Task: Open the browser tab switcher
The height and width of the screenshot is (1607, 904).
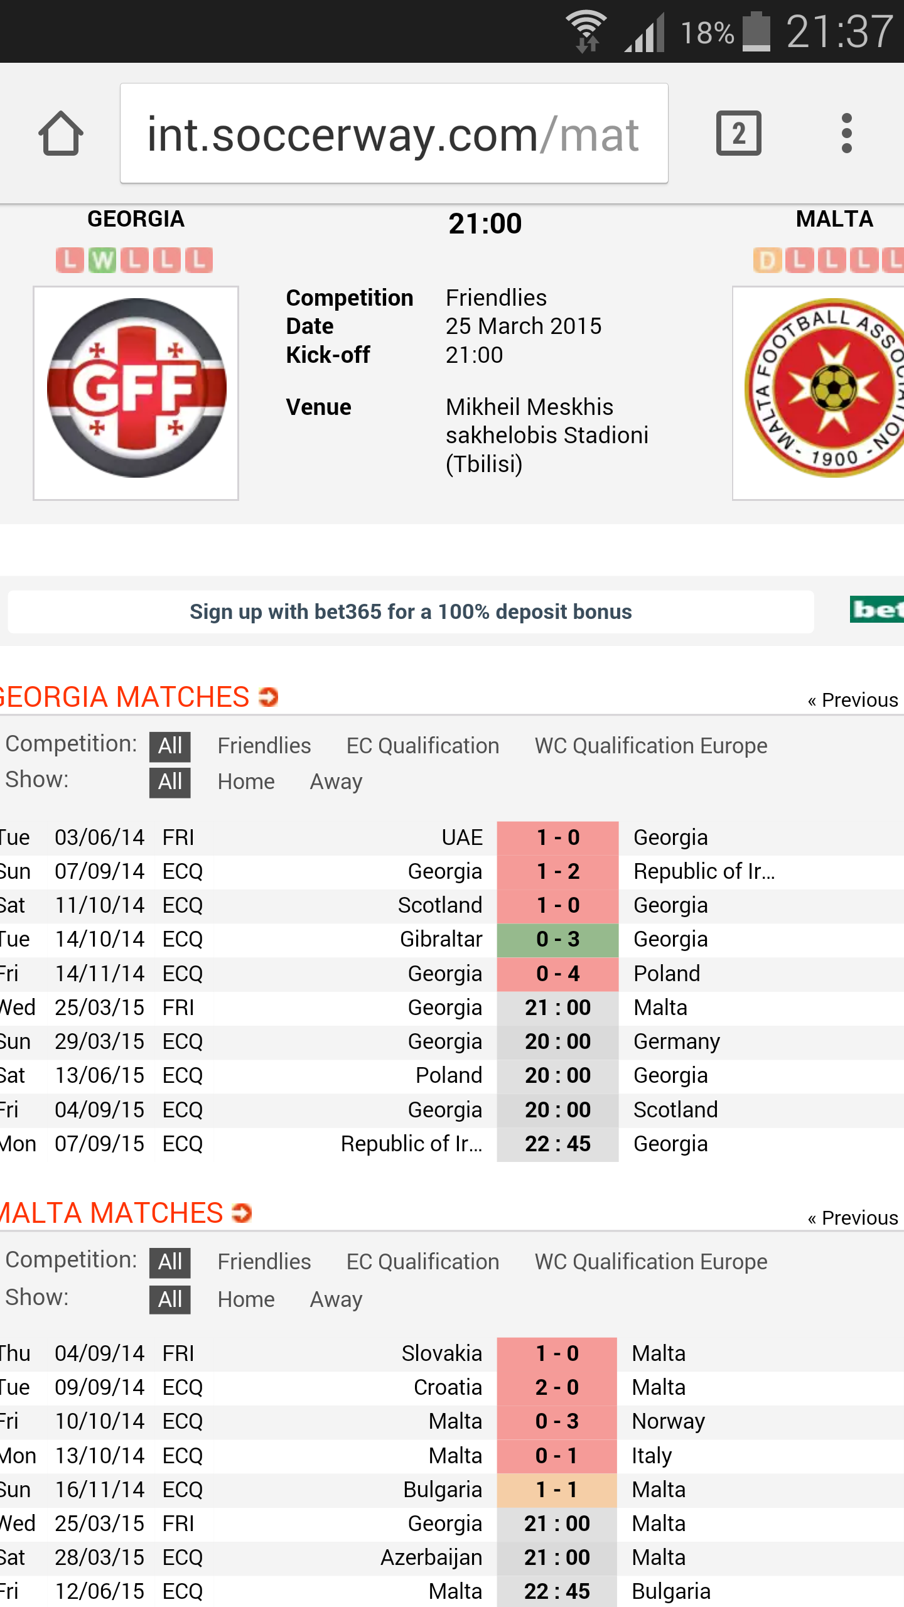Action: 738,134
